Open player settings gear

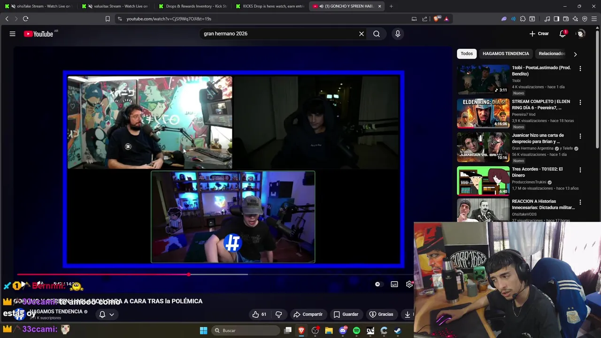pos(409,284)
